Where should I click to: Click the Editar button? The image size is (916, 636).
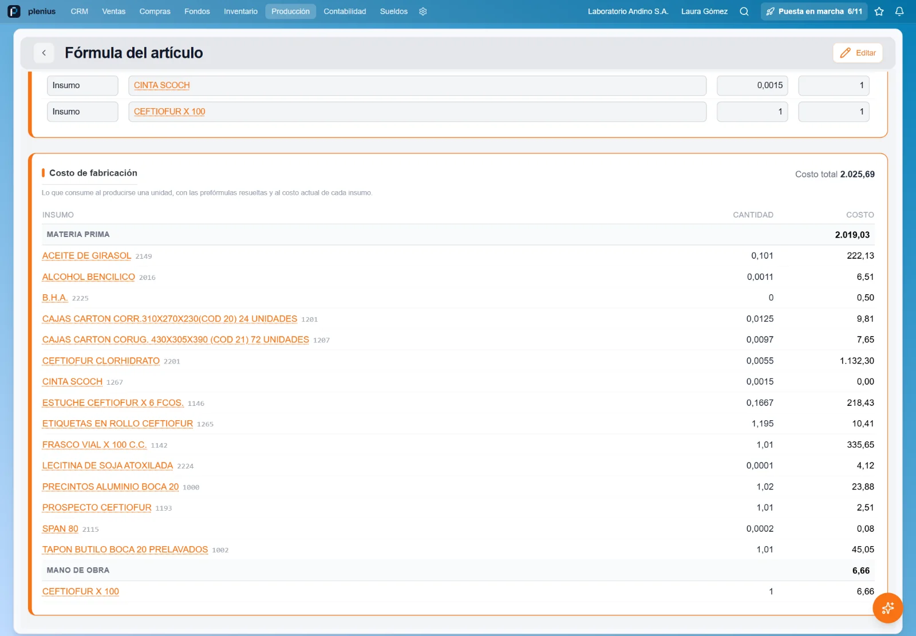858,53
